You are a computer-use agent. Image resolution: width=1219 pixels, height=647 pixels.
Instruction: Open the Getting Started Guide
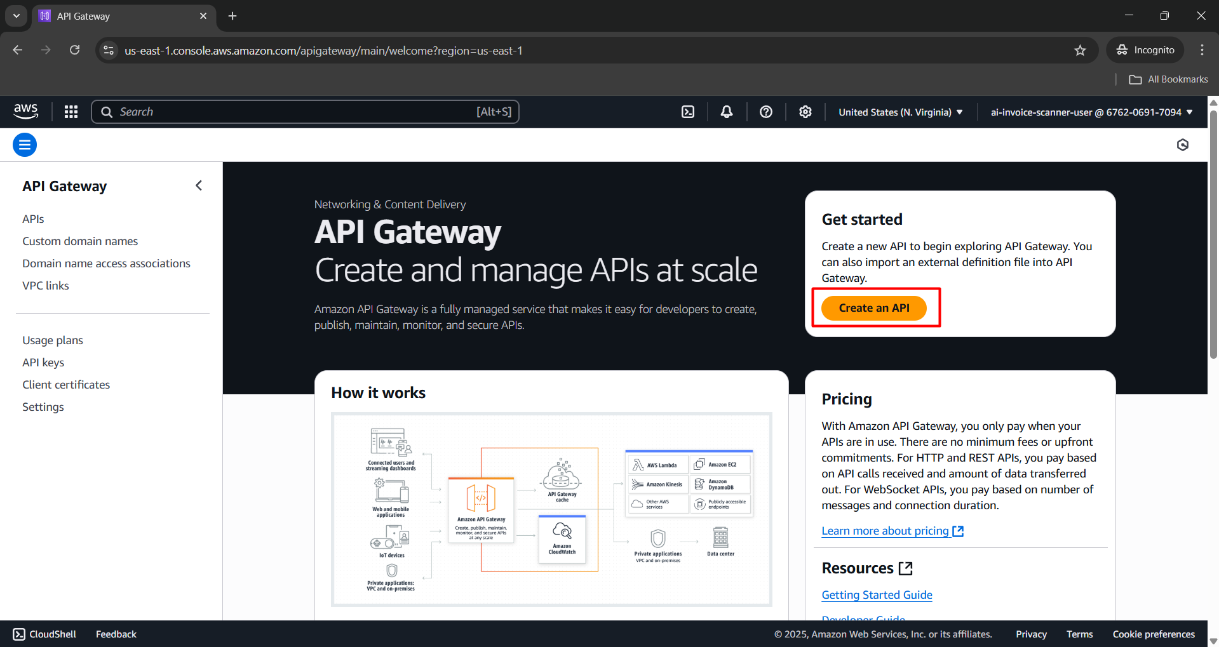[x=877, y=594]
